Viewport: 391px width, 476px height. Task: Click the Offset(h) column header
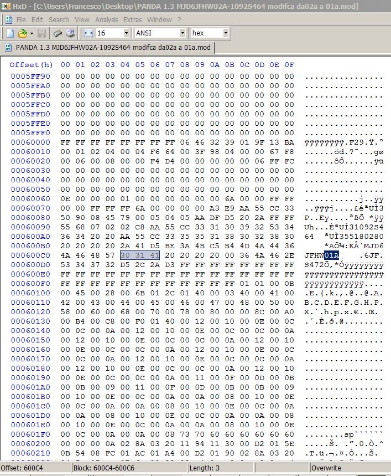point(31,65)
